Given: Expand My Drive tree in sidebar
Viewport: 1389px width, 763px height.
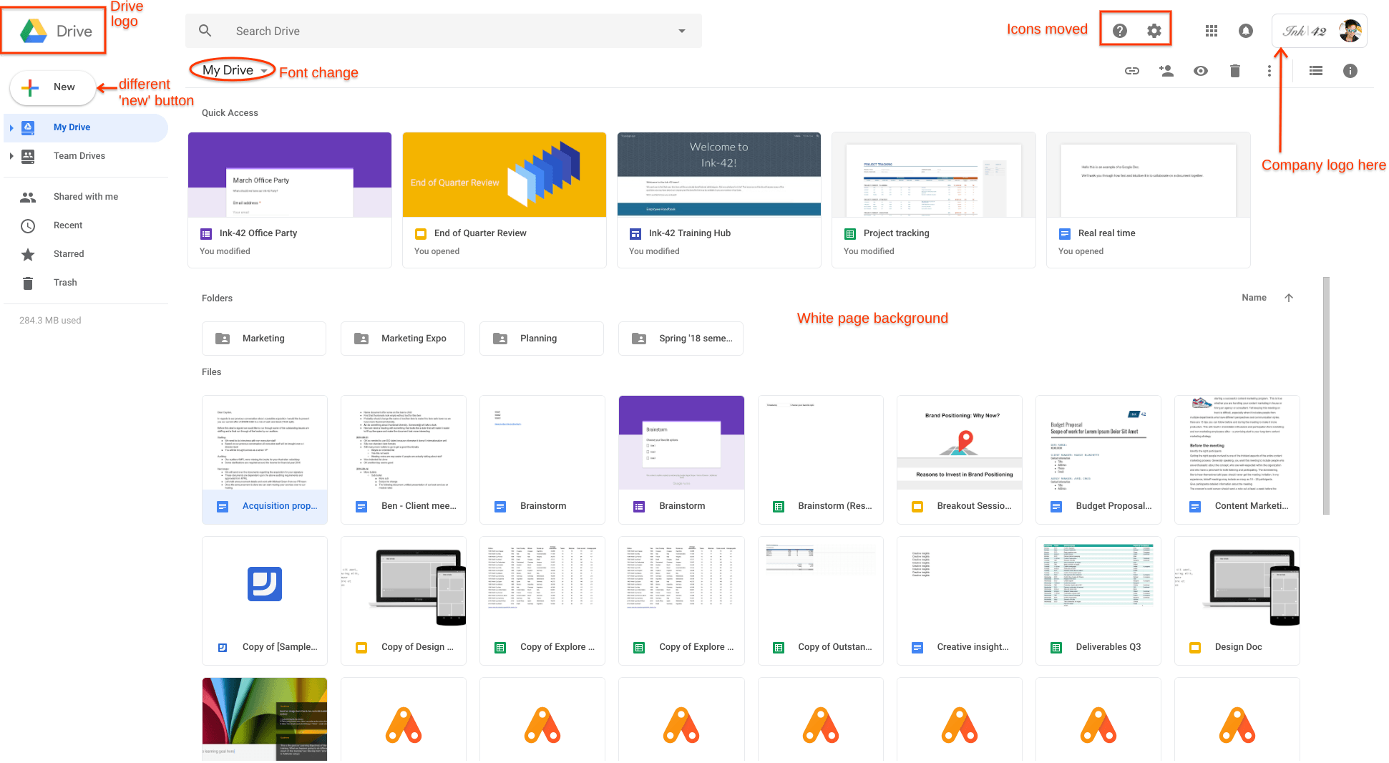Looking at the screenshot, I should (11, 127).
